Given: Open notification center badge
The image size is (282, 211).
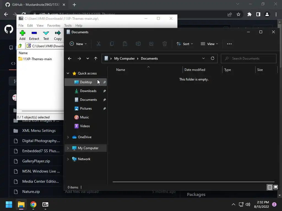Looking at the screenshot, I should click(x=274, y=204).
